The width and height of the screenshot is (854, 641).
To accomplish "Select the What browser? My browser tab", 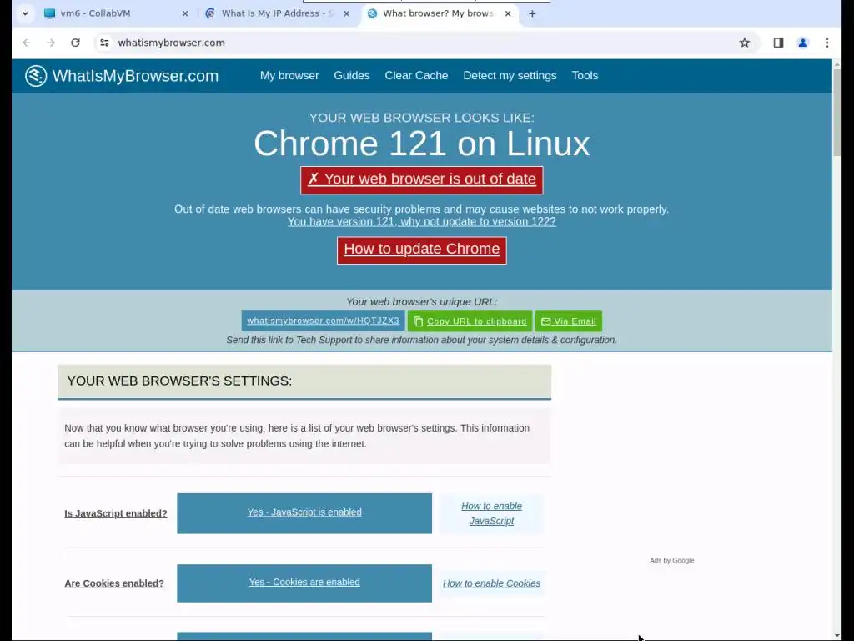I will coord(439,13).
